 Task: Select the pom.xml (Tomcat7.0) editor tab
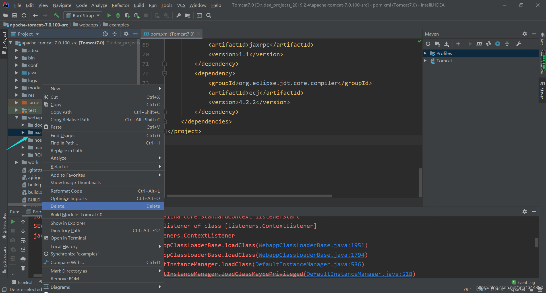(172, 34)
